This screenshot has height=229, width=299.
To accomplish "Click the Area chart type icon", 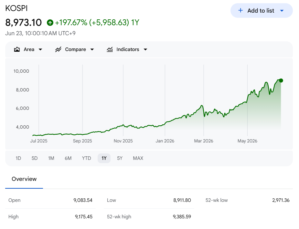I will coord(17,49).
